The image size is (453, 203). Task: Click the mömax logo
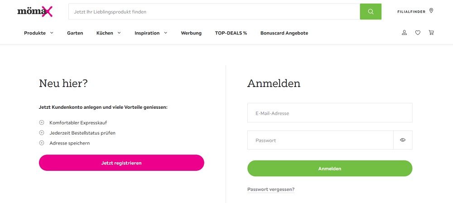[35, 12]
